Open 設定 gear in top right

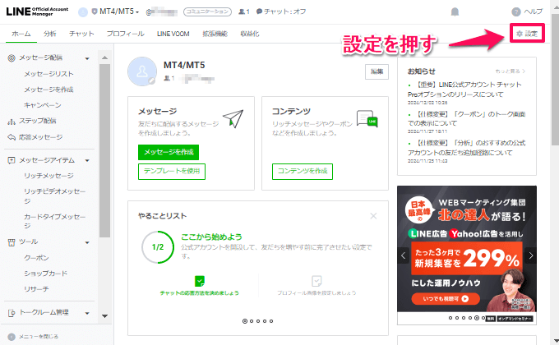527,34
